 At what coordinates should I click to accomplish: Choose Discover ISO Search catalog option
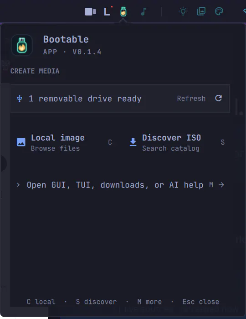click(x=177, y=142)
